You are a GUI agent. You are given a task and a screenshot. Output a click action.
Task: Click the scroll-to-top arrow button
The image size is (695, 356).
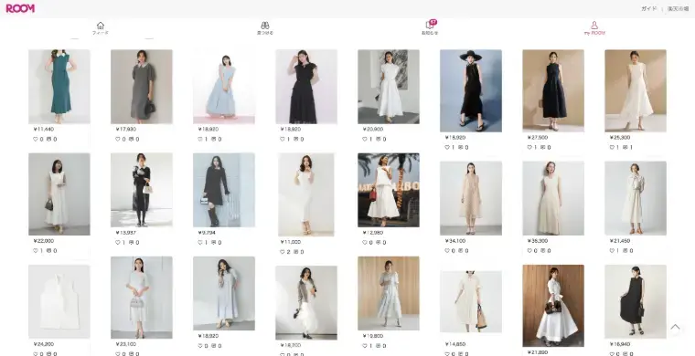coord(675,328)
